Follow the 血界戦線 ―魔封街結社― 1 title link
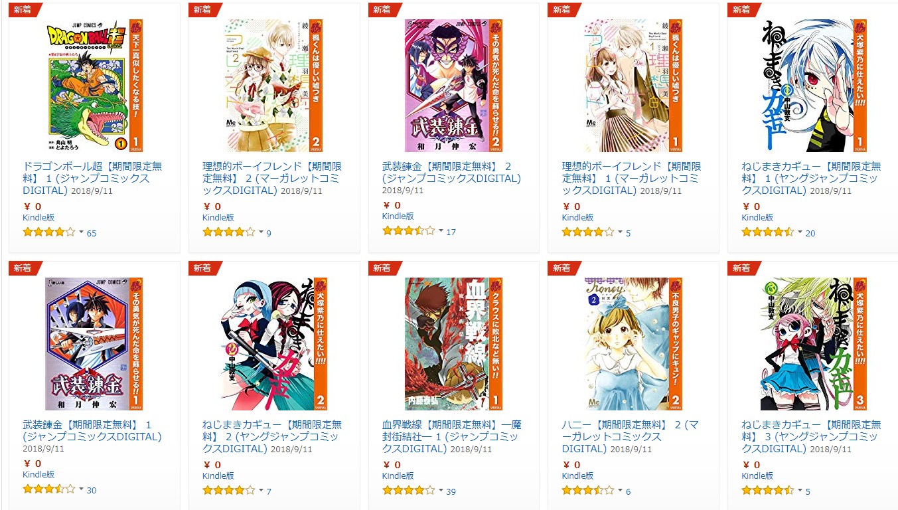Image resolution: width=898 pixels, height=510 pixels. pos(452,436)
